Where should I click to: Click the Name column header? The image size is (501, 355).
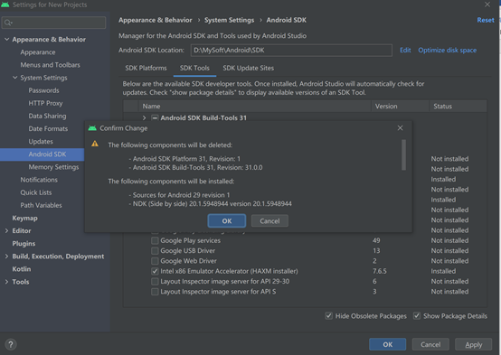point(255,107)
